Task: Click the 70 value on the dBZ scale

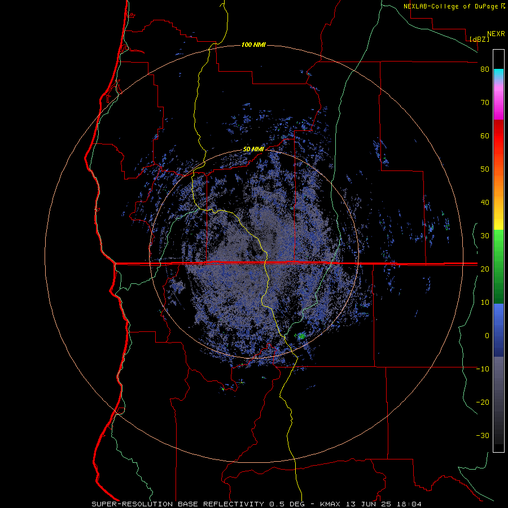Action: tap(485, 103)
